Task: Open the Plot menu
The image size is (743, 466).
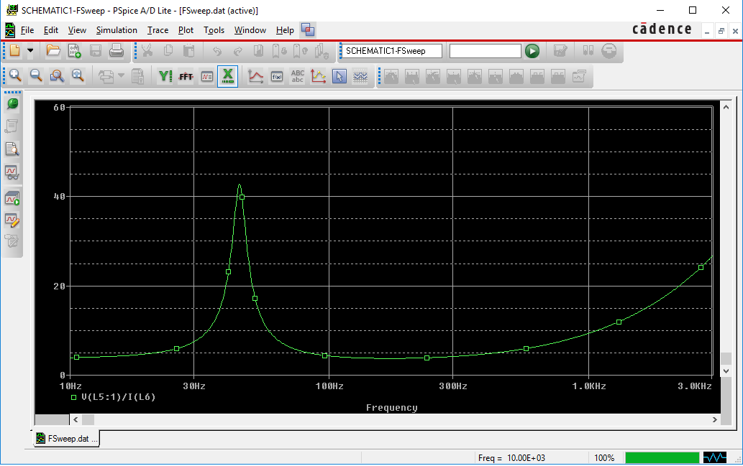Action: tap(186, 30)
